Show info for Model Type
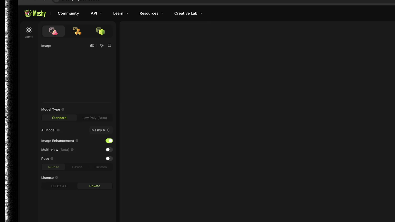Screen dimensions: 395x222 63,109
